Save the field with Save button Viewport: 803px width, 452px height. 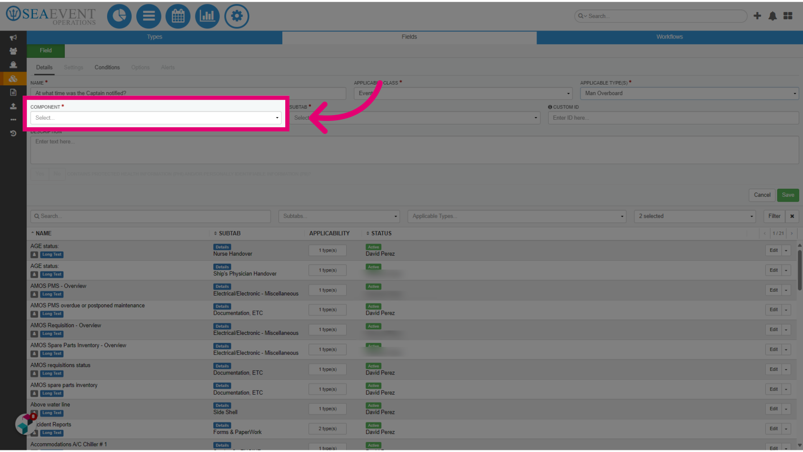[788, 195]
